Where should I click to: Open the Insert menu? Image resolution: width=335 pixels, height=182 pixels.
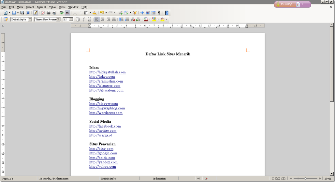(x=30, y=7)
